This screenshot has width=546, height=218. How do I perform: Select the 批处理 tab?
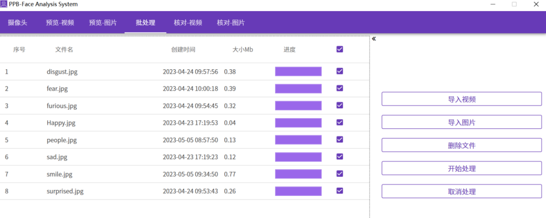coord(145,23)
